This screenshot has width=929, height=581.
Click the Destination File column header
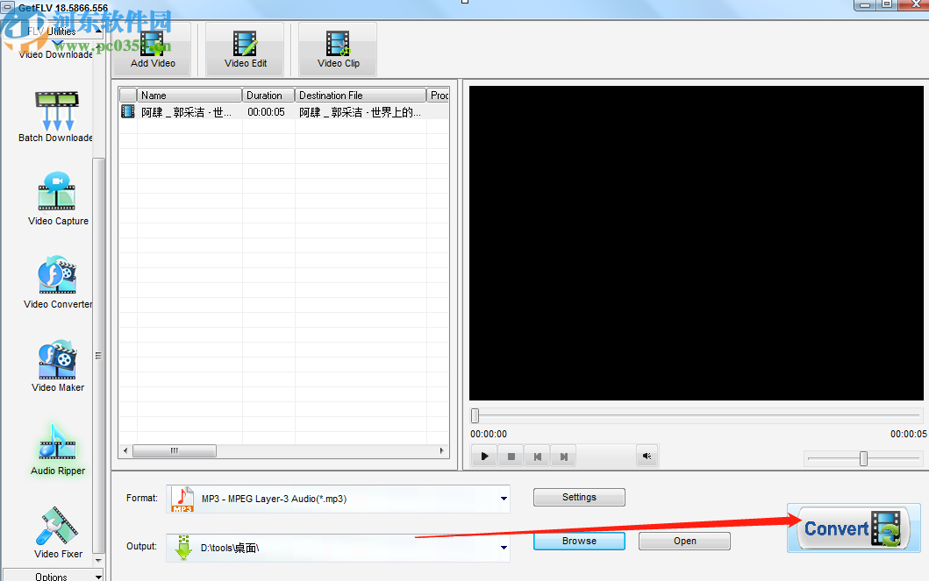pos(361,96)
